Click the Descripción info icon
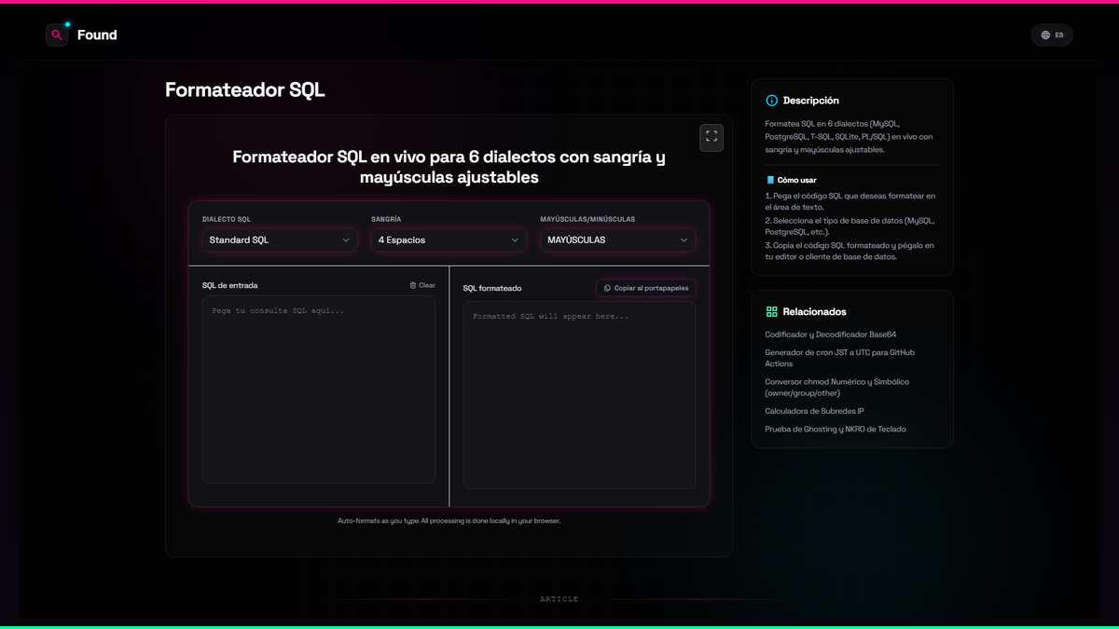1119x629 pixels. (x=771, y=101)
